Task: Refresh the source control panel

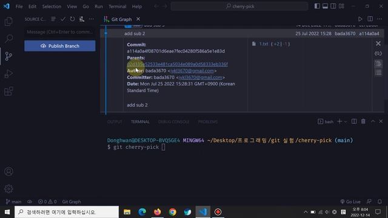Action: pyautogui.click(x=72, y=19)
